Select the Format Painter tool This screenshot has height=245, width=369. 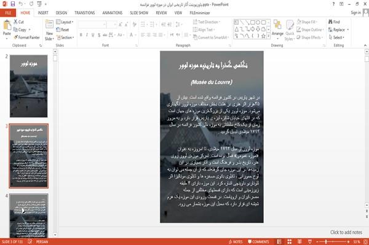(26, 37)
